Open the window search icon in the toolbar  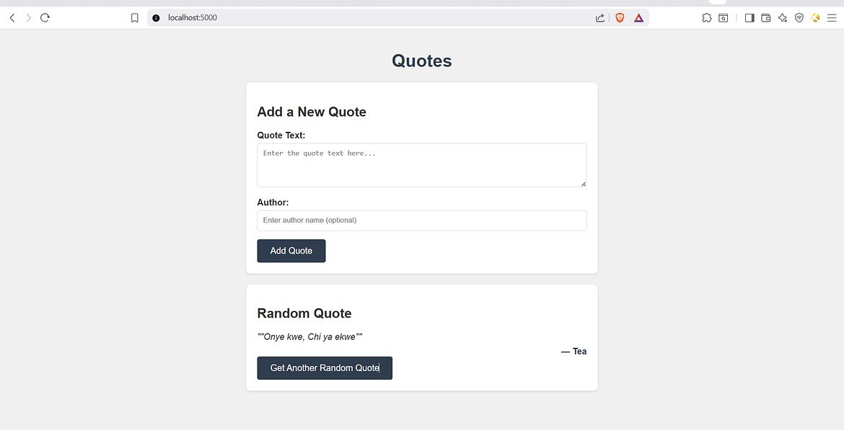724,18
